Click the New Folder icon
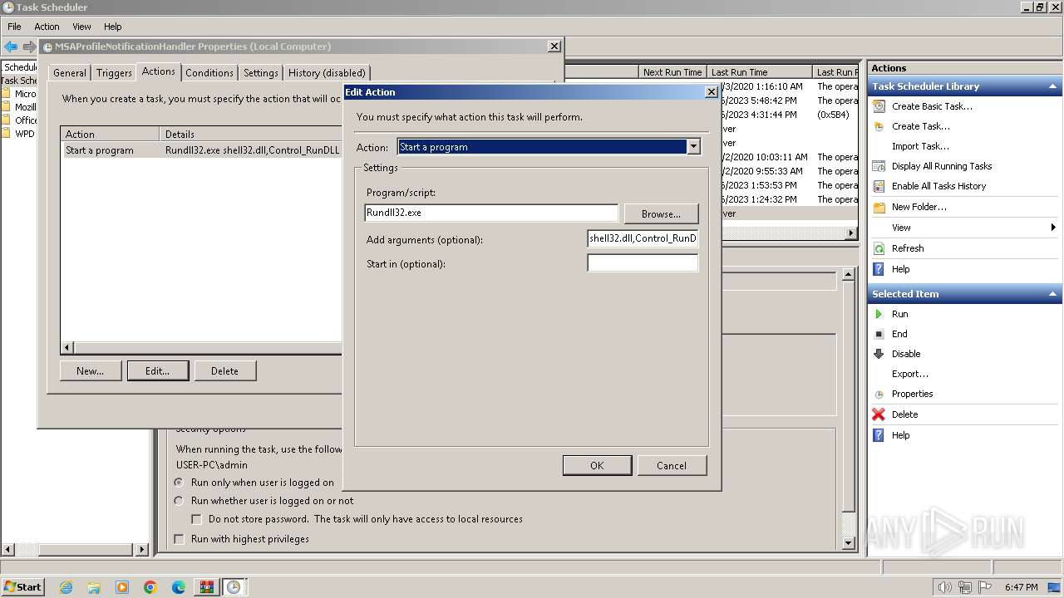Image resolution: width=1064 pixels, height=598 pixels. click(x=879, y=207)
